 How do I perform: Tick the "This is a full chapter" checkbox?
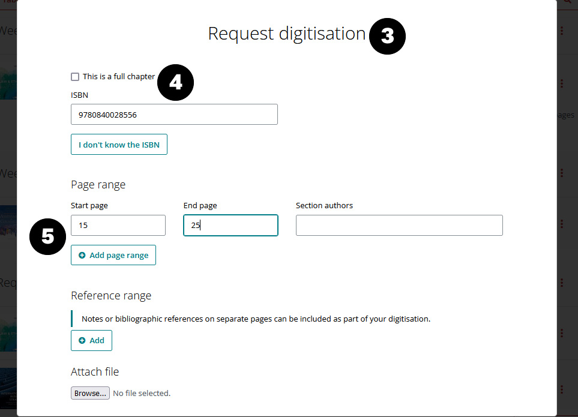[75, 77]
